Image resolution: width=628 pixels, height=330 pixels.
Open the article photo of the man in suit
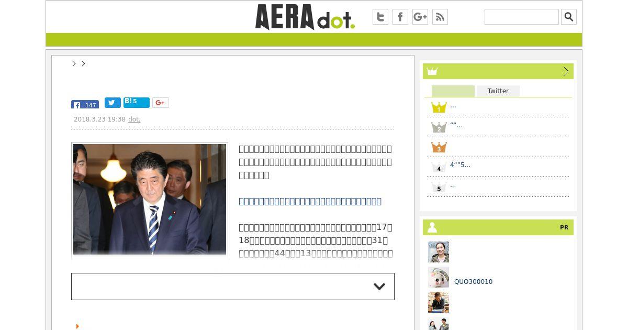(x=150, y=199)
